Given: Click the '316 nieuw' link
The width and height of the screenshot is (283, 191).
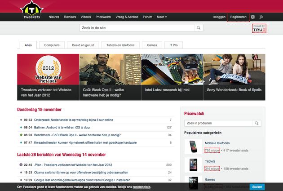Looking at the screenshot, I should pyautogui.click(x=212, y=169).
